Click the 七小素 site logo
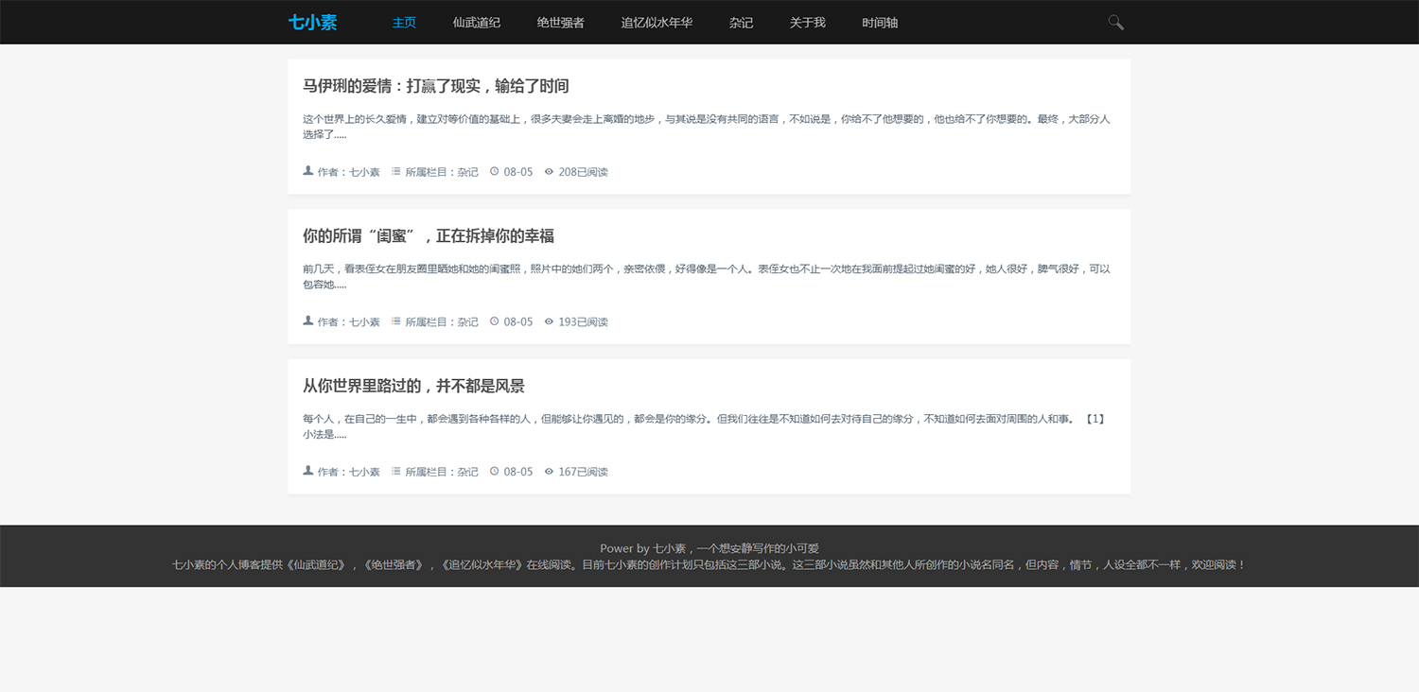The width and height of the screenshot is (1419, 692). (312, 23)
